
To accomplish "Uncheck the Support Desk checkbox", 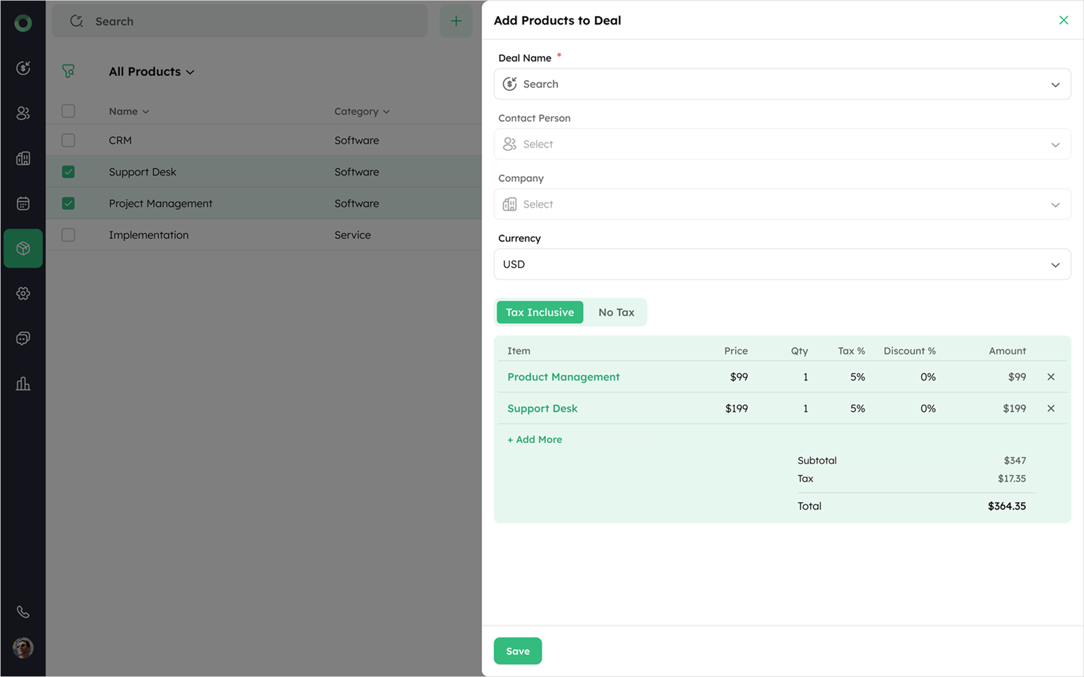I will pos(68,172).
